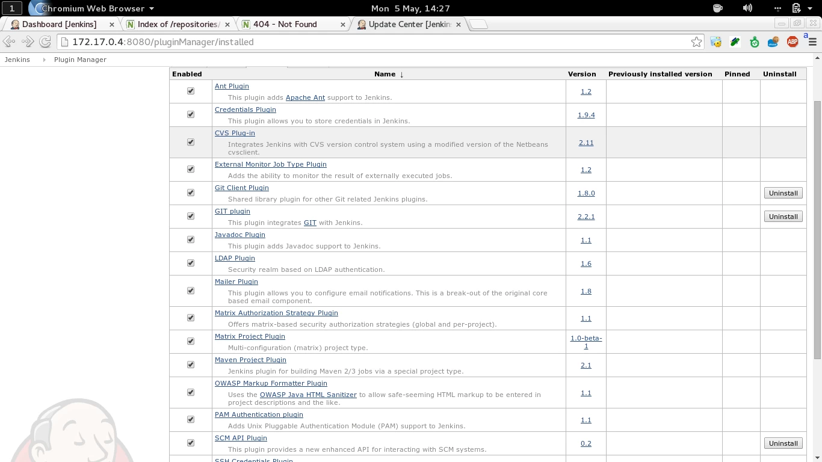Open Maven Project Plugin version 2.1

[x=586, y=365]
